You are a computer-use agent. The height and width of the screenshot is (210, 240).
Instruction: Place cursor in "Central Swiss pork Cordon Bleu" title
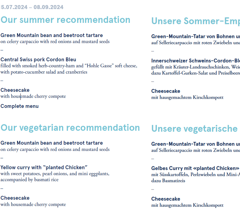pyautogui.click(x=38, y=60)
